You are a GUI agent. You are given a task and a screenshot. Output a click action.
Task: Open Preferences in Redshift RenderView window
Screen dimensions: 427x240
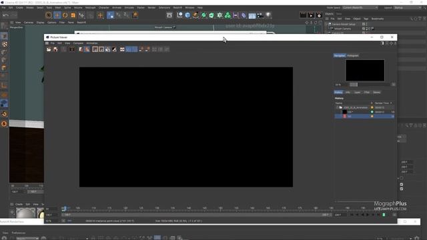click(18, 233)
